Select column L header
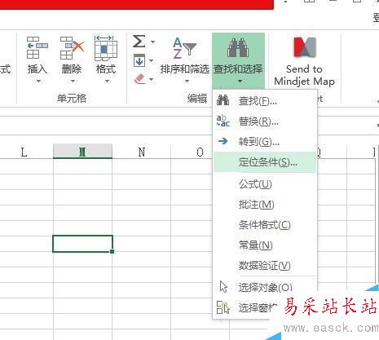Screen dimensions: 379x340 click(24, 152)
